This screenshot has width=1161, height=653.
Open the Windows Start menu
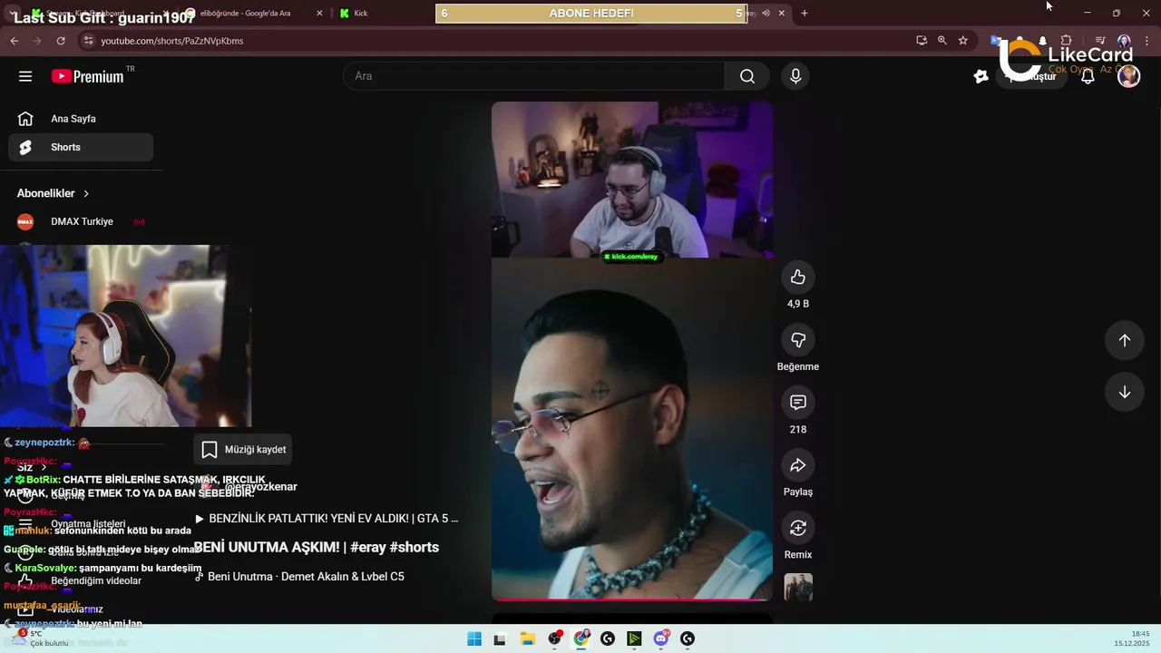(x=474, y=638)
